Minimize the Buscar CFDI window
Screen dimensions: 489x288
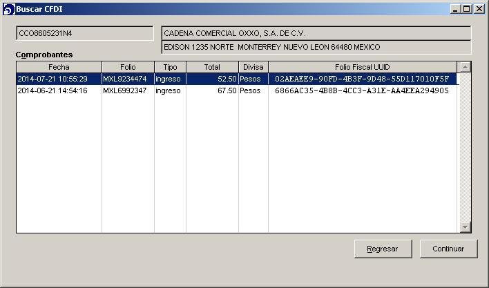click(x=456, y=9)
